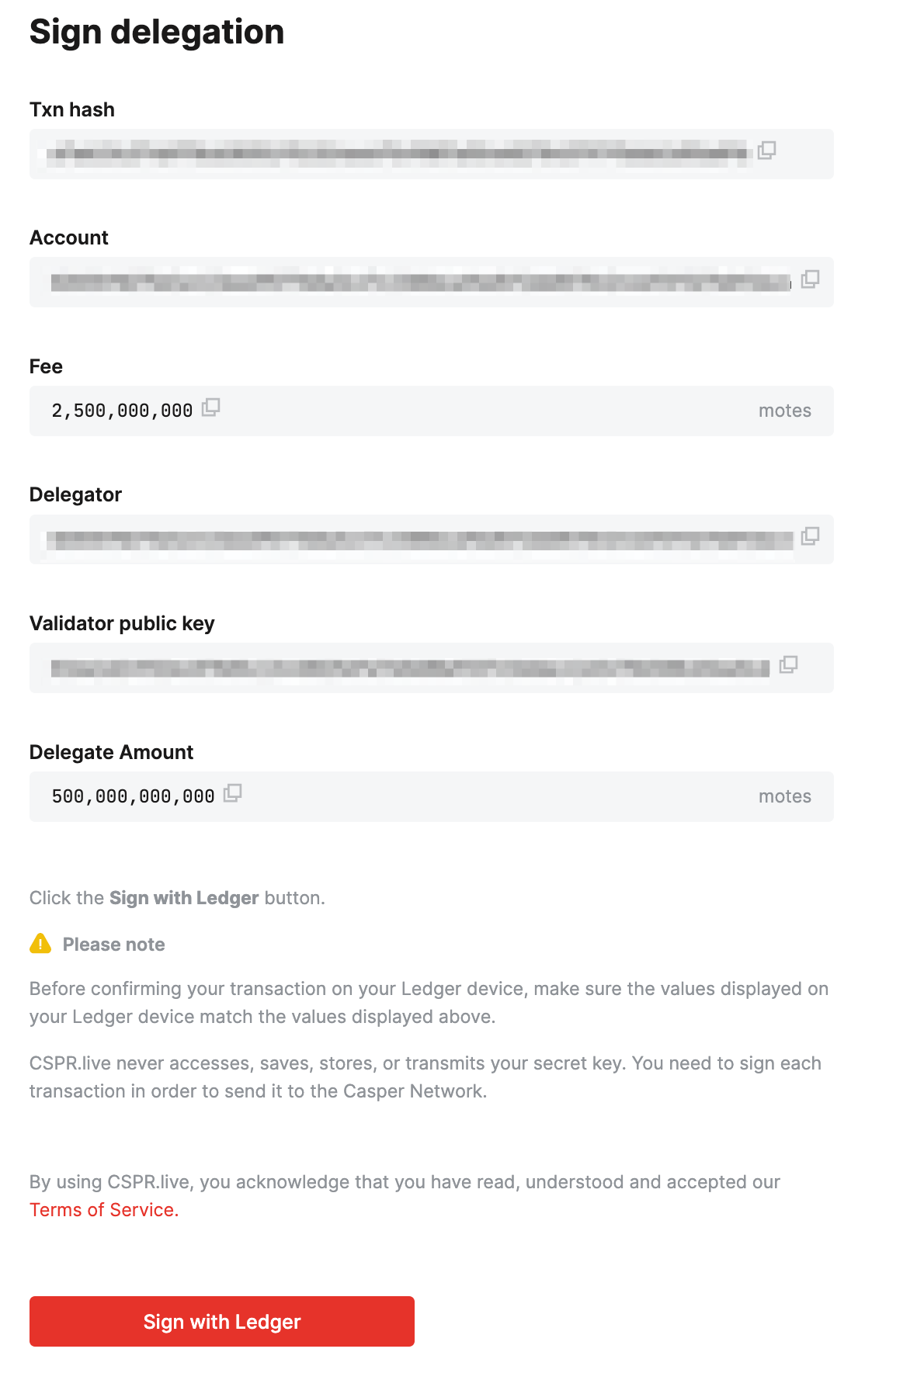This screenshot has height=1380, width=924.
Task: Click the Sign delegation page heading
Action: pyautogui.click(x=157, y=32)
